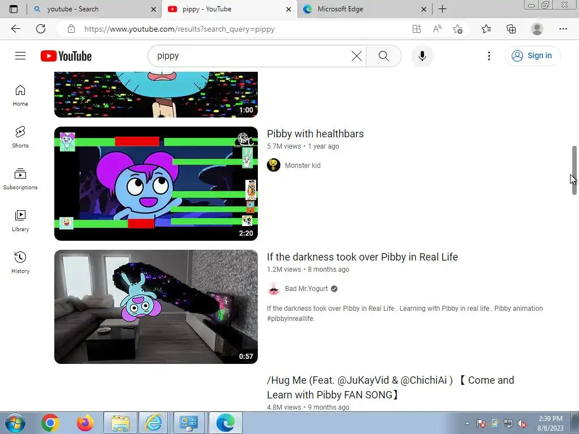The width and height of the screenshot is (579, 434).
Task: Open the Hug Me fan song title
Action: point(390,388)
